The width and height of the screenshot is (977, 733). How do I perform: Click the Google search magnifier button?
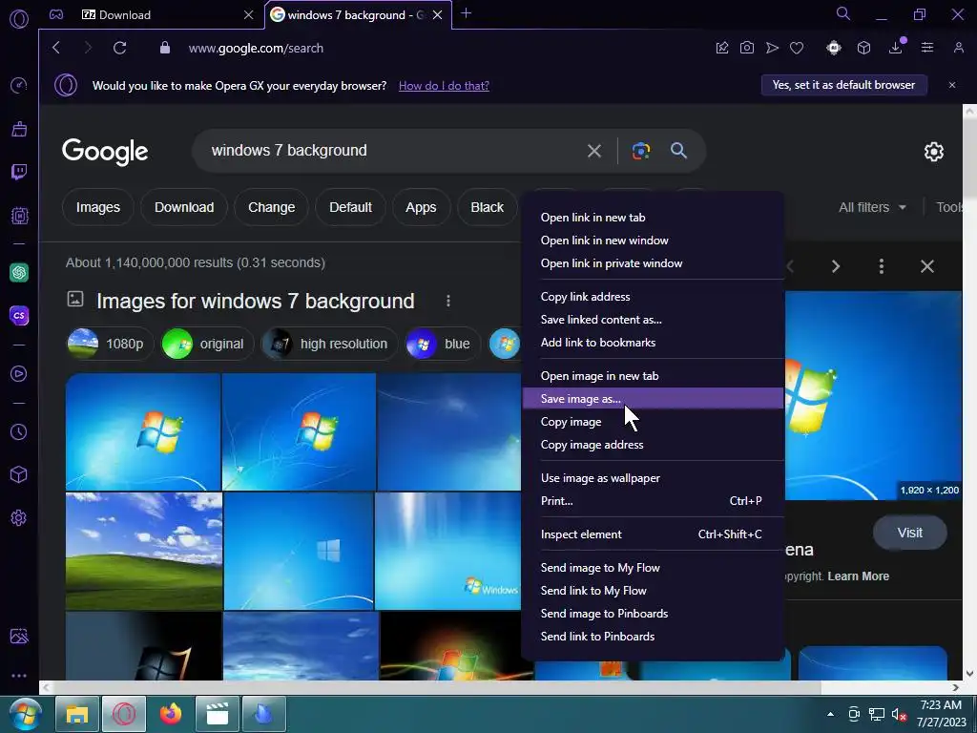(678, 150)
